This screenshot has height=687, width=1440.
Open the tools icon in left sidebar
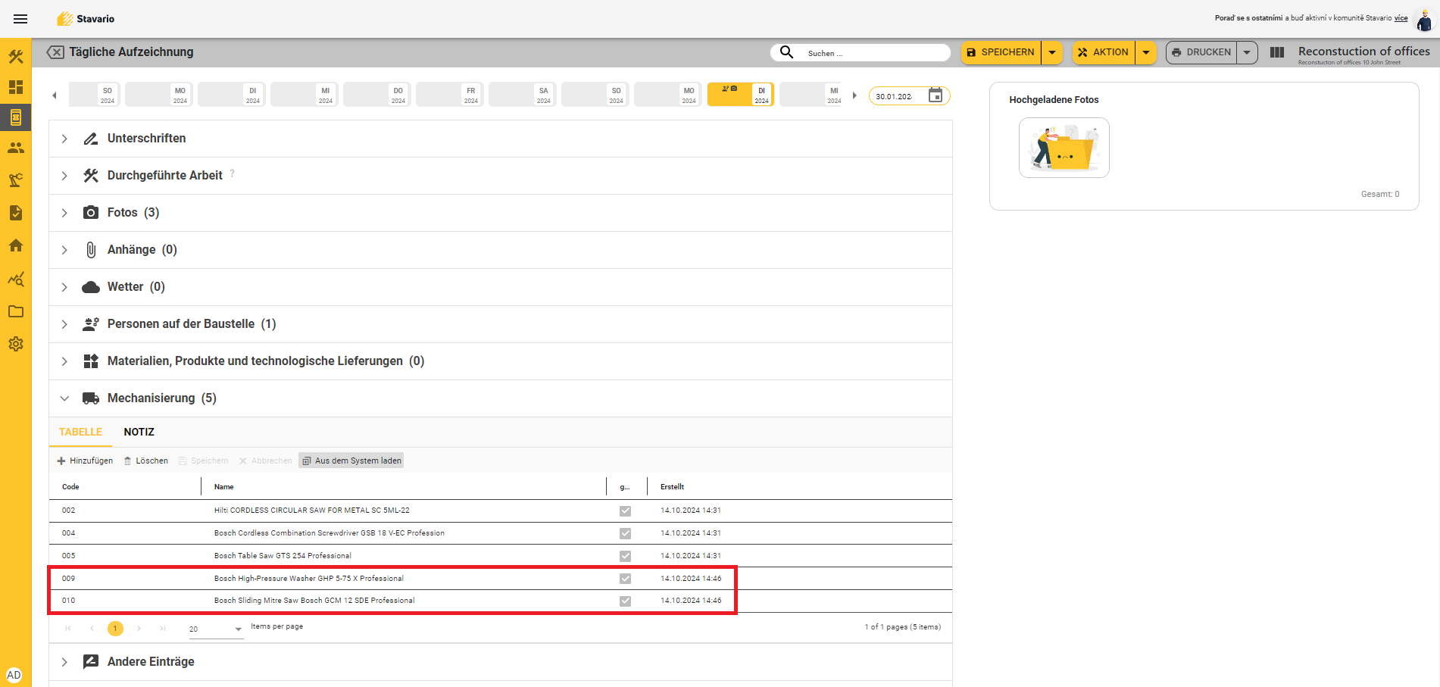(16, 57)
